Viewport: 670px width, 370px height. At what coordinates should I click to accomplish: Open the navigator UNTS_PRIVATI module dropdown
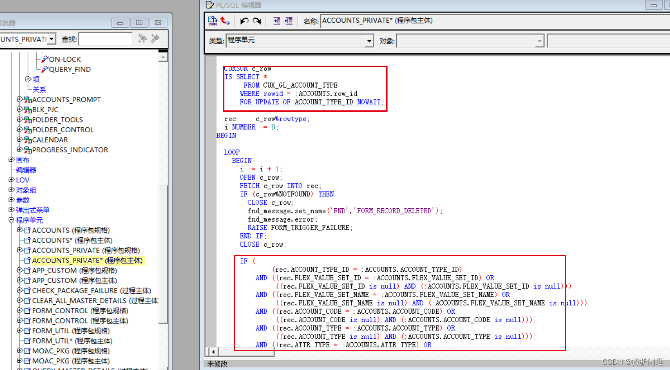[x=52, y=39]
